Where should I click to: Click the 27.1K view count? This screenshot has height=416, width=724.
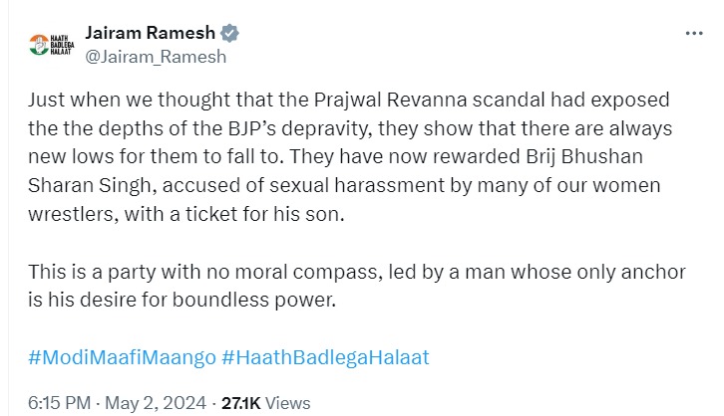(239, 403)
